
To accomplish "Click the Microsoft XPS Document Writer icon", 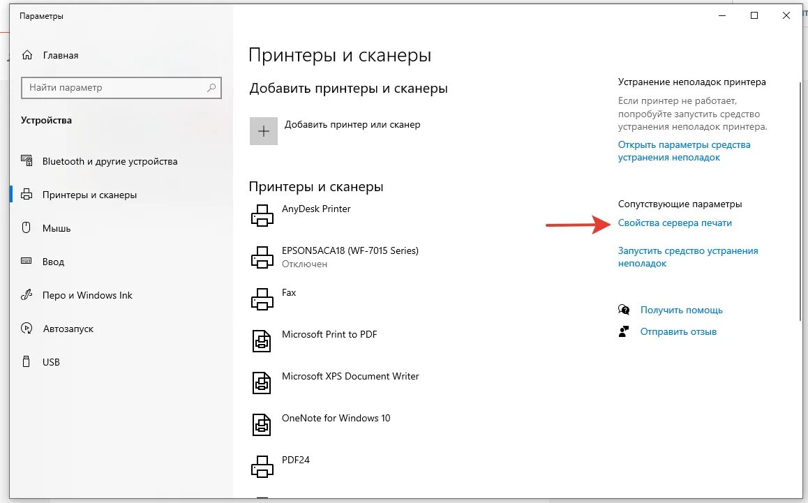I will [x=262, y=383].
